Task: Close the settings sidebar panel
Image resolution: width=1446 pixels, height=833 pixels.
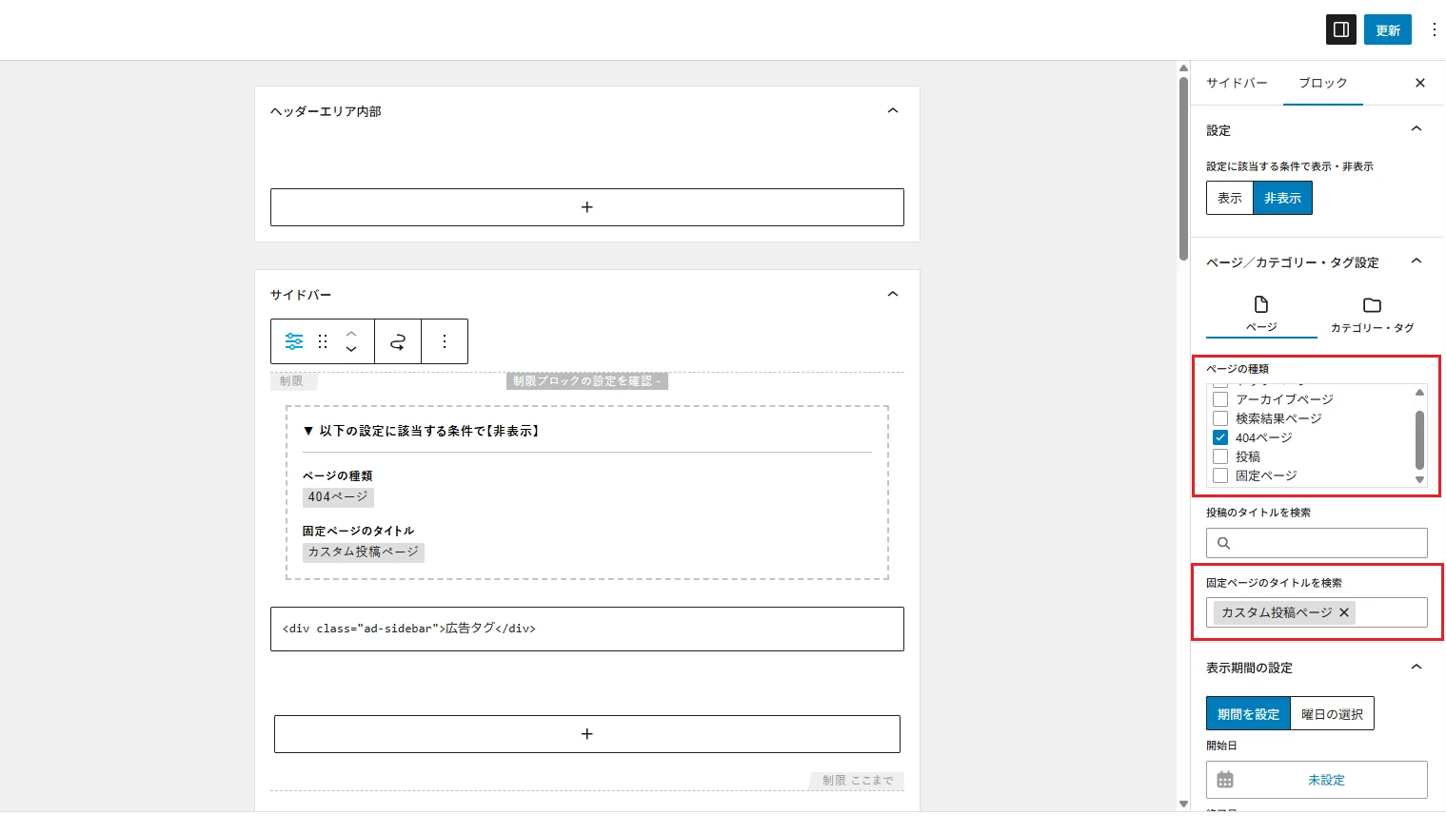Action: tap(1419, 83)
